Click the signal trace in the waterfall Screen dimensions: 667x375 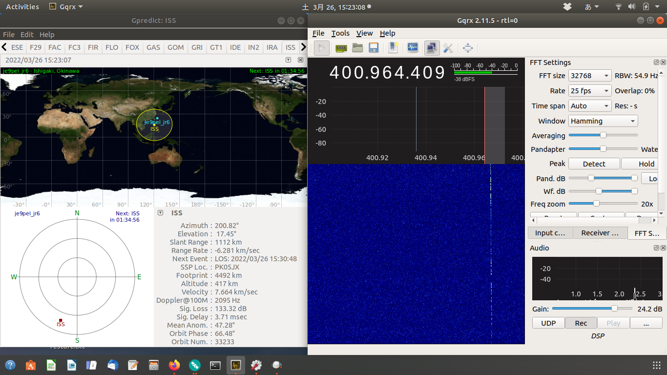coord(491,254)
